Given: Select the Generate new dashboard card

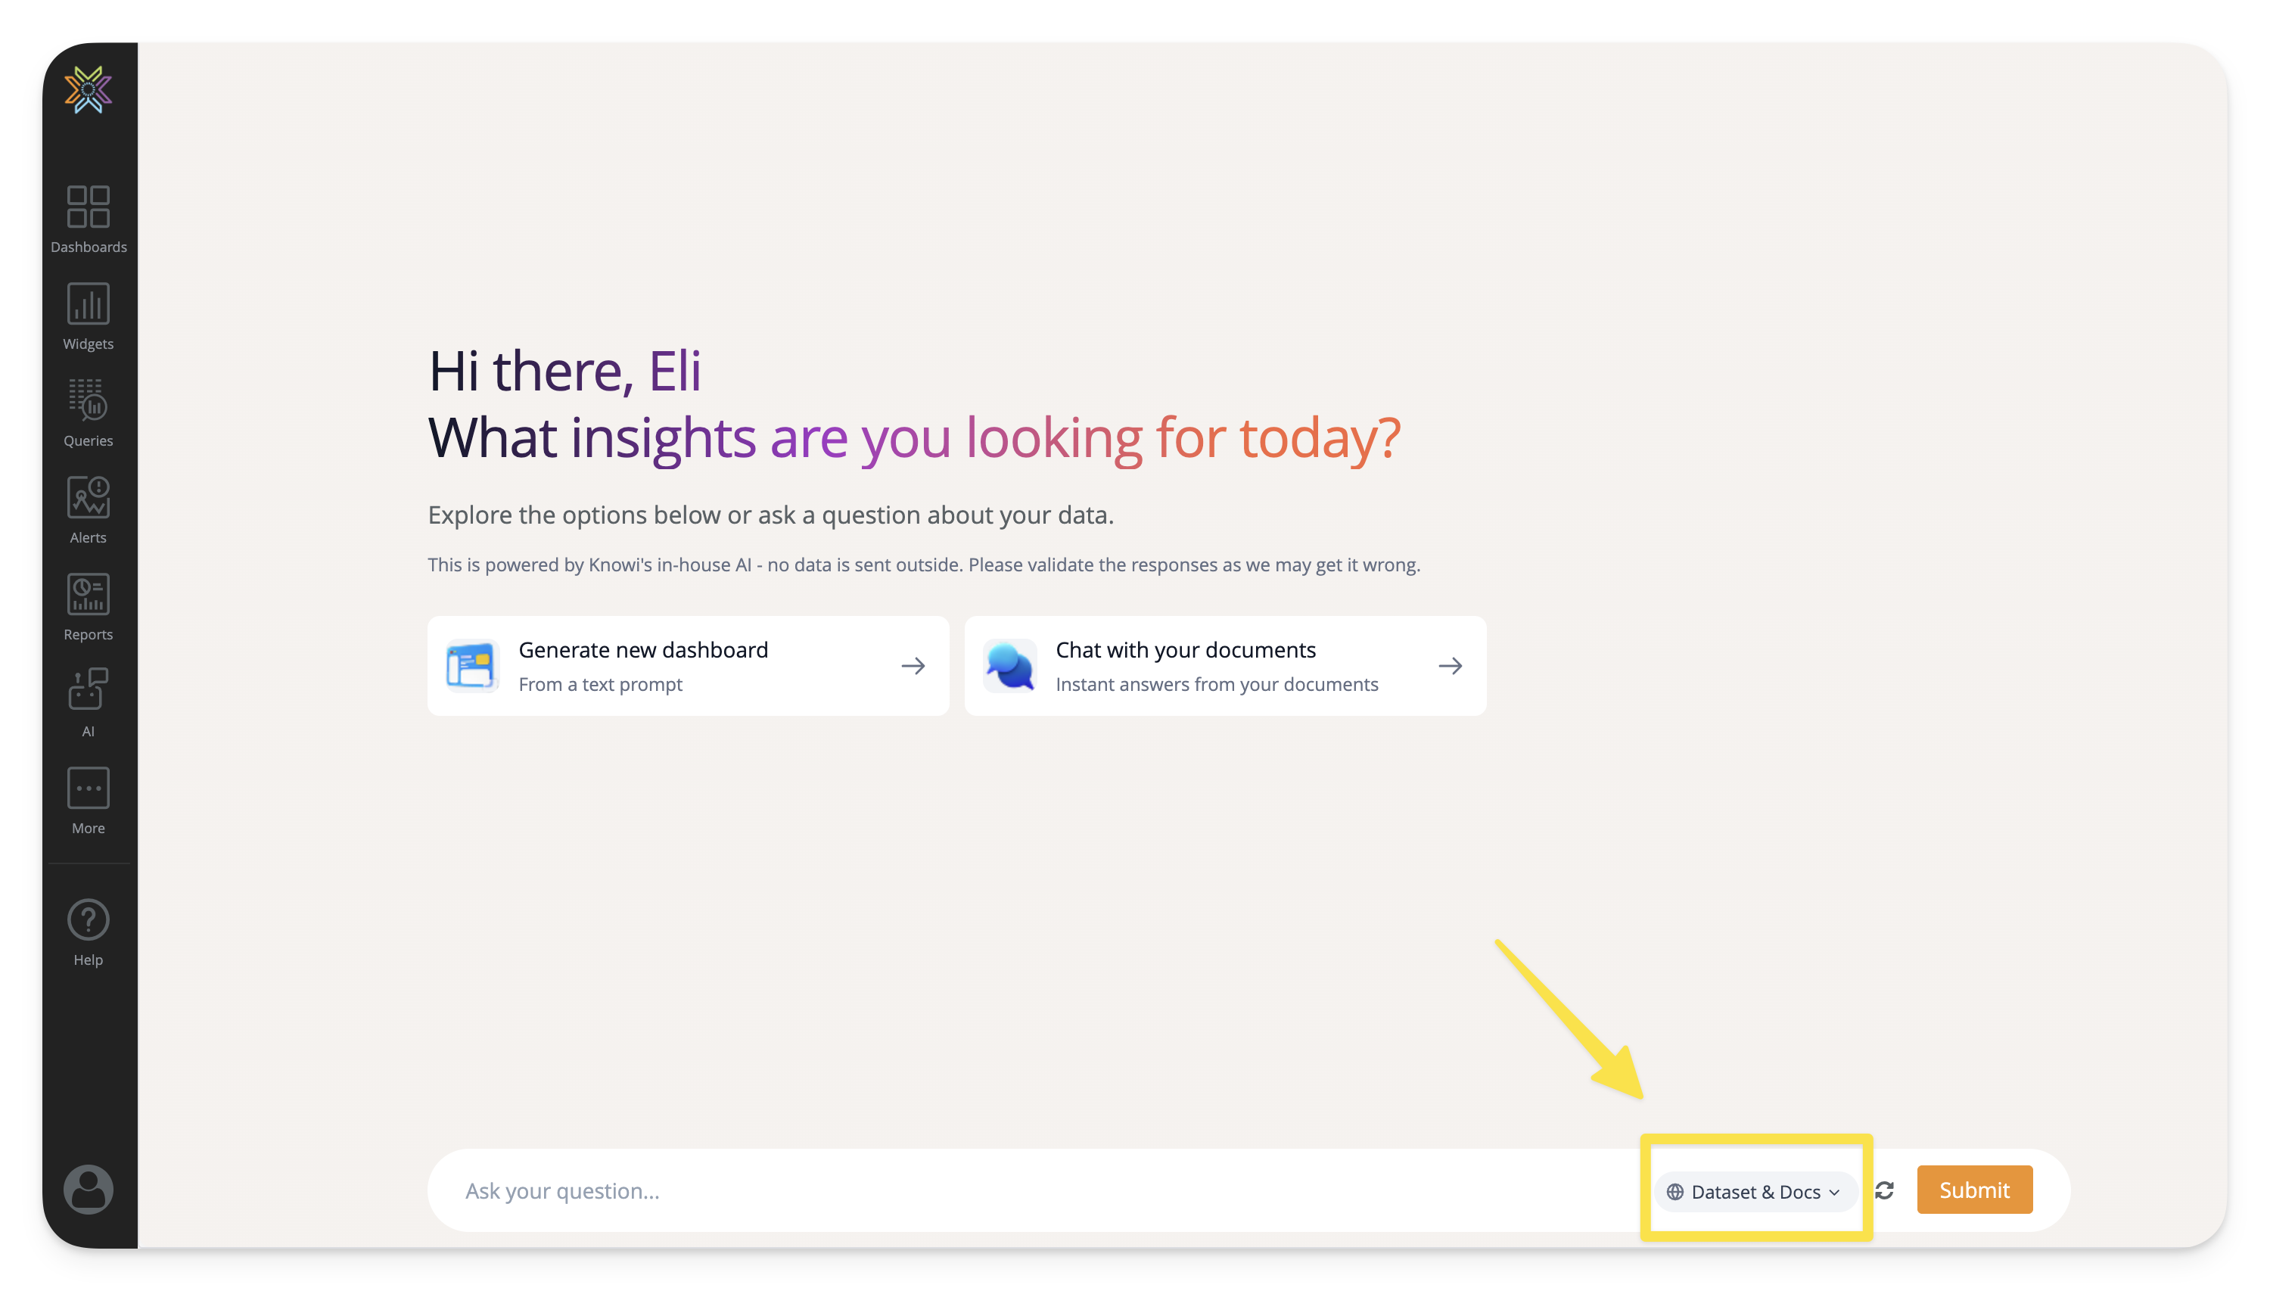Looking at the screenshot, I should 688,666.
